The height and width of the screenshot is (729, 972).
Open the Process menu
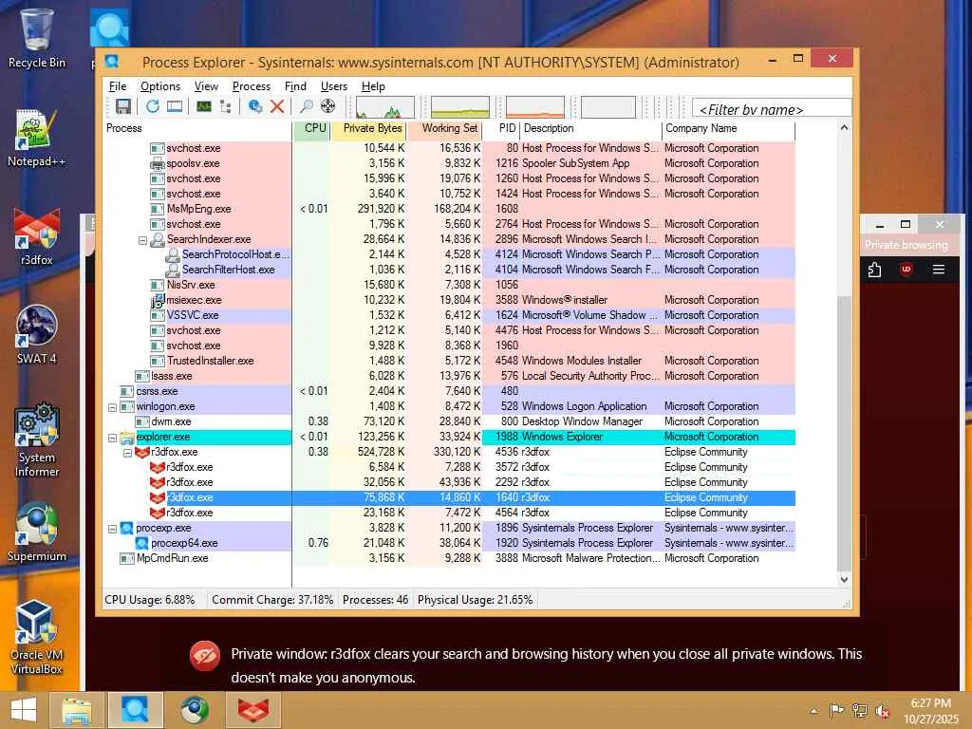(251, 86)
